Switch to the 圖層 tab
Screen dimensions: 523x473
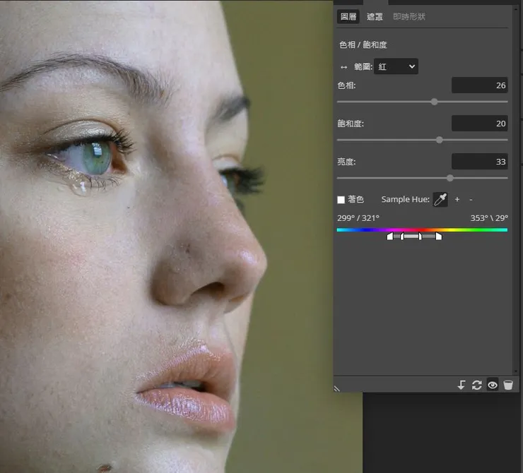coord(348,17)
